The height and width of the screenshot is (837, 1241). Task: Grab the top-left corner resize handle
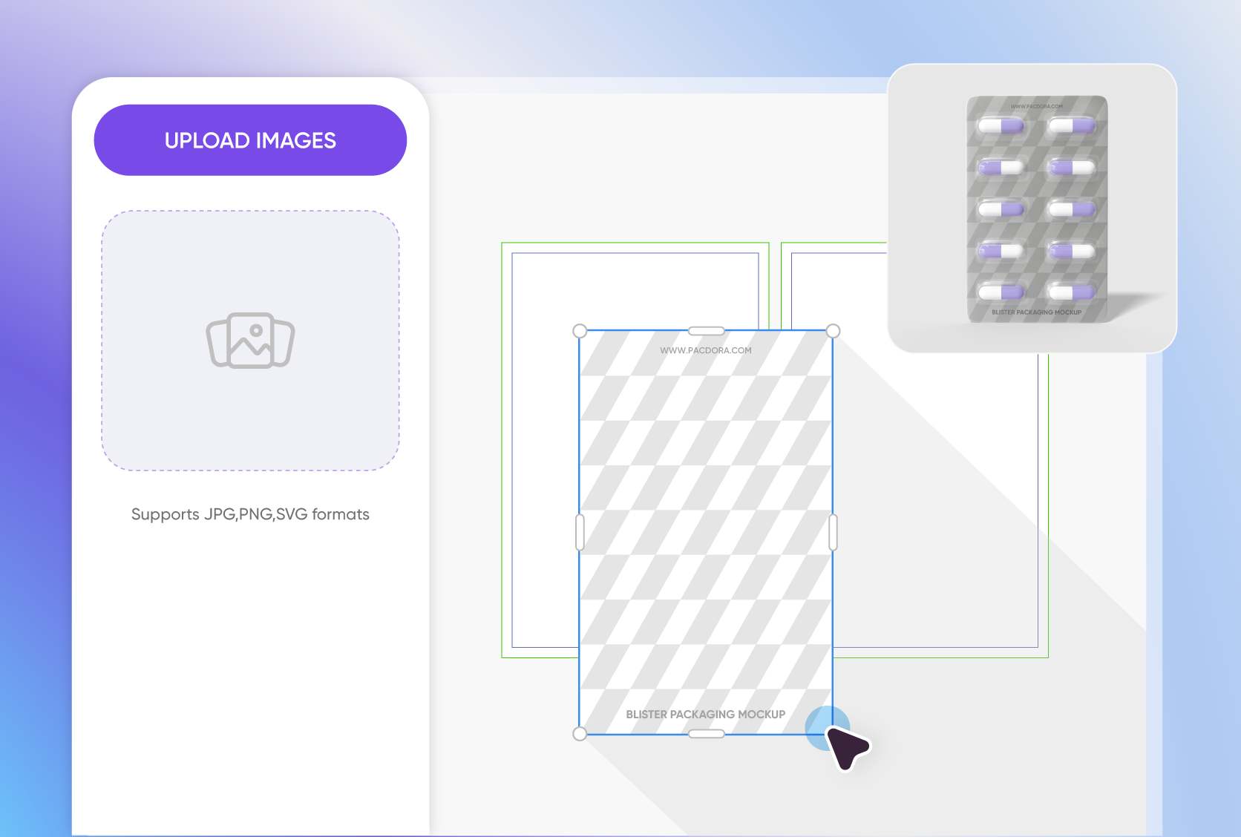click(580, 331)
